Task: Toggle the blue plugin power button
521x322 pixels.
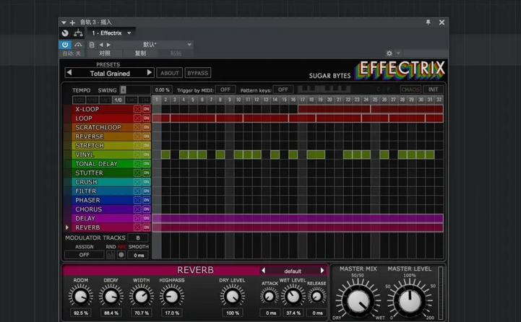Action: coord(65,45)
